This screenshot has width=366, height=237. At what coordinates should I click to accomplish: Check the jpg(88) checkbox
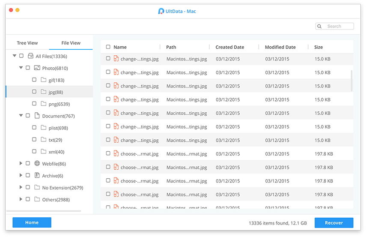click(34, 91)
